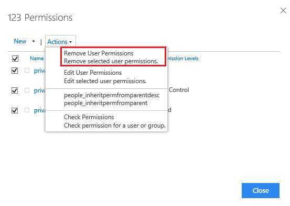Image resolution: width=290 pixels, height=206 pixels.
Task: Choose Edit User Permissions
Action: (106, 77)
